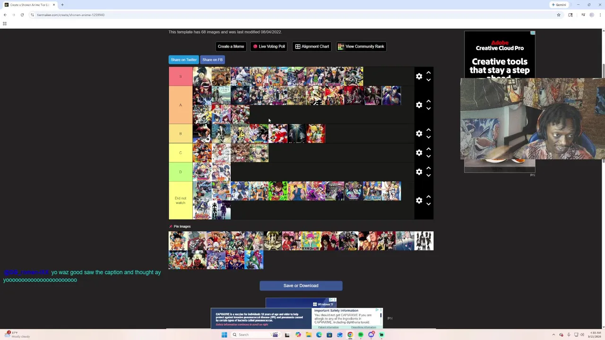This screenshot has height=340, width=605.
Task: Click the Pin Images pushpin icon
Action: point(171,227)
